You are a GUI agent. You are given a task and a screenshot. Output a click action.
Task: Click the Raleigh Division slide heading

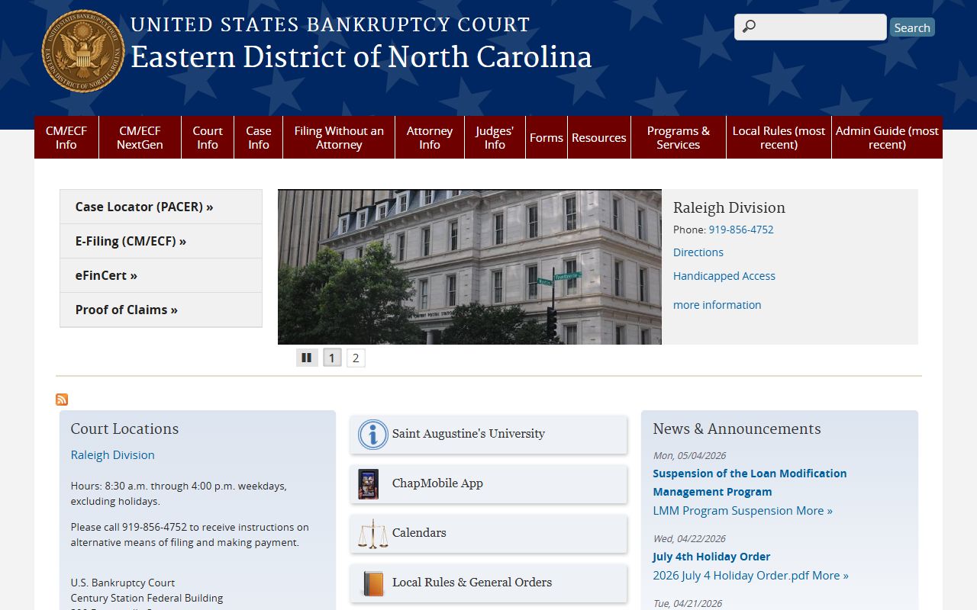coord(729,208)
